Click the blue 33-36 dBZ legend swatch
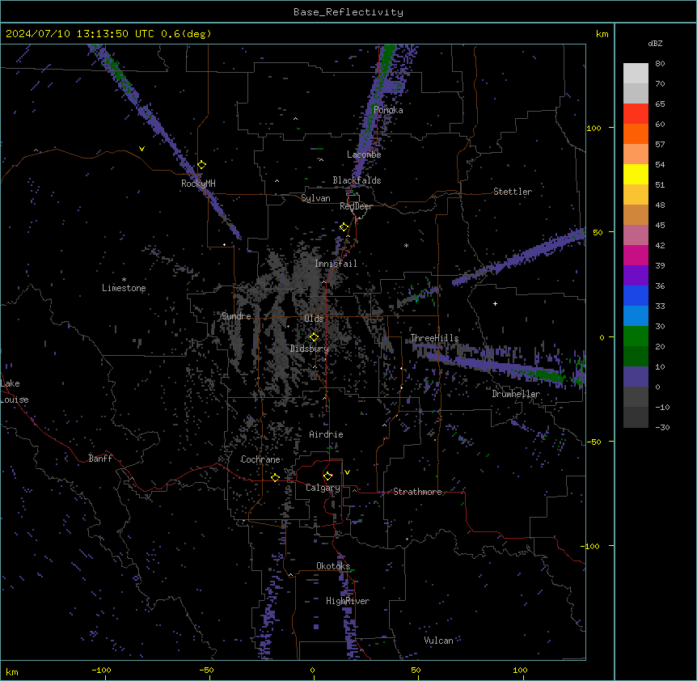This screenshot has height=681, width=697. coord(636,296)
